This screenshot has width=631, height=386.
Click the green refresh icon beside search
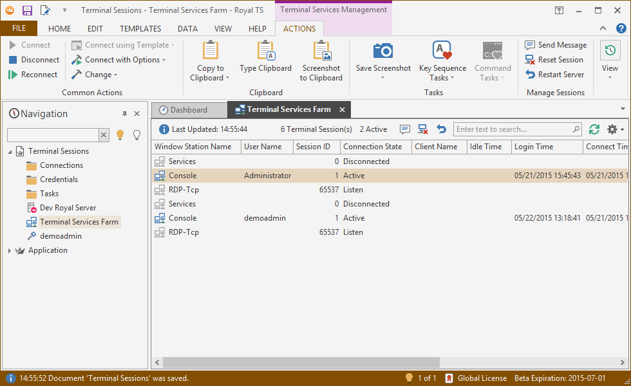(x=594, y=129)
